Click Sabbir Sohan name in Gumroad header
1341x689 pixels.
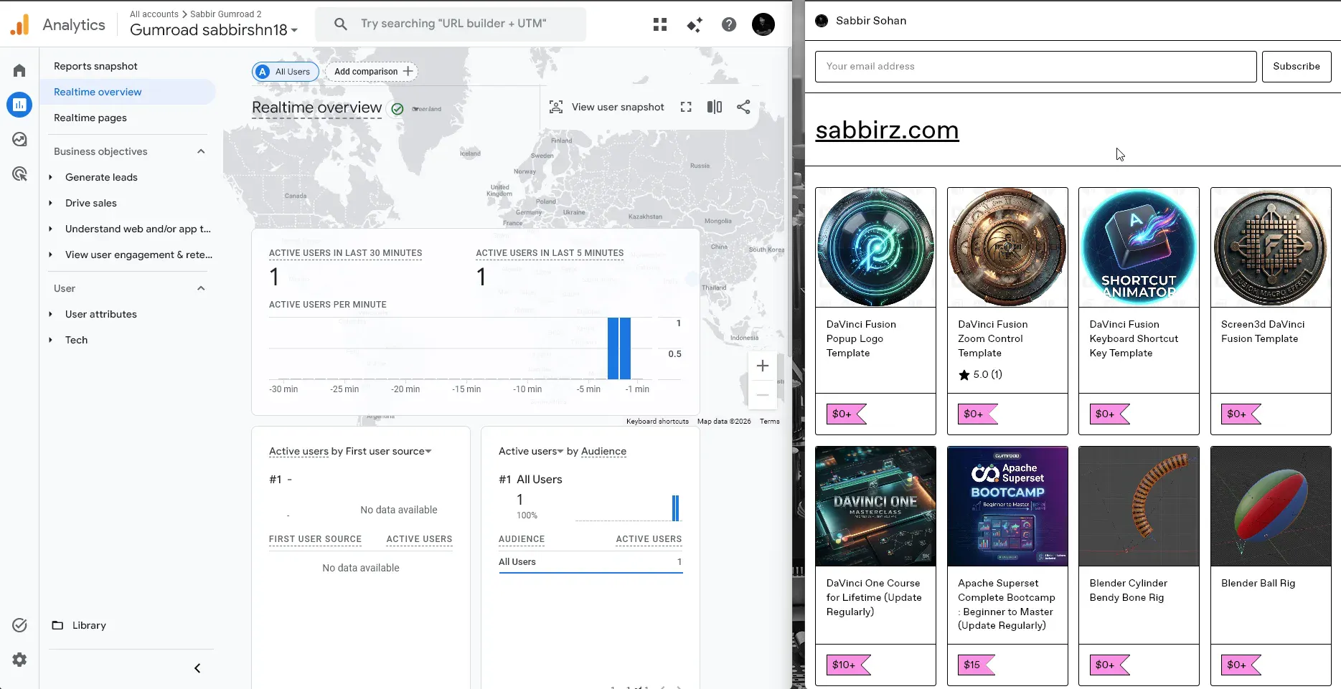click(871, 21)
